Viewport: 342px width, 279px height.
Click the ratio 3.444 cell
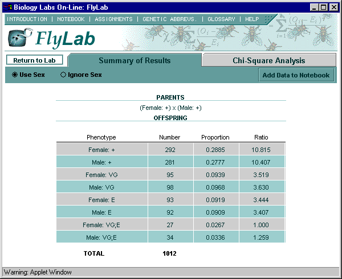tap(262, 200)
